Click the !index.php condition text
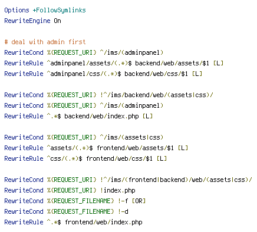Screen dimensions: 257x232 [x=117, y=190]
